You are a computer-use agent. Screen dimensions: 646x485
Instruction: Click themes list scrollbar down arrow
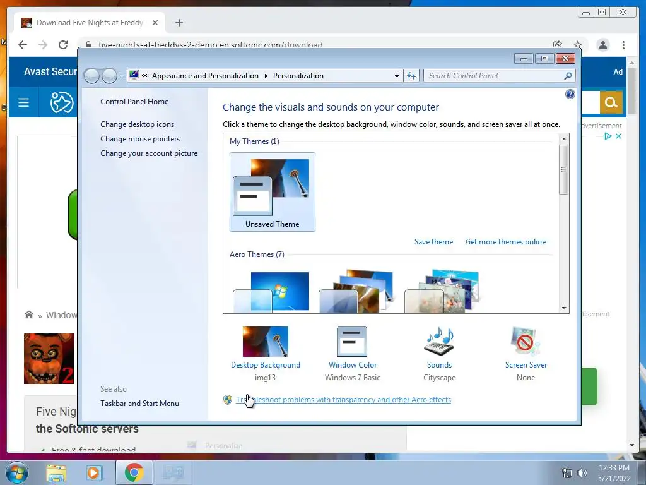(x=564, y=308)
